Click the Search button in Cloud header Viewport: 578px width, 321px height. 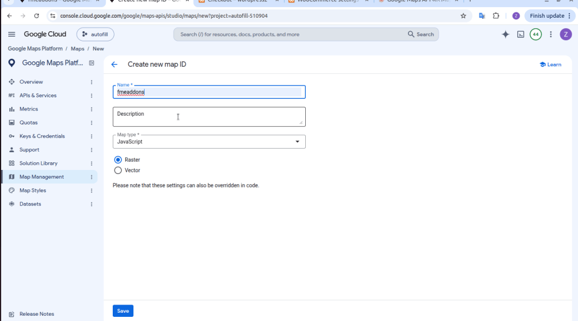click(x=420, y=34)
